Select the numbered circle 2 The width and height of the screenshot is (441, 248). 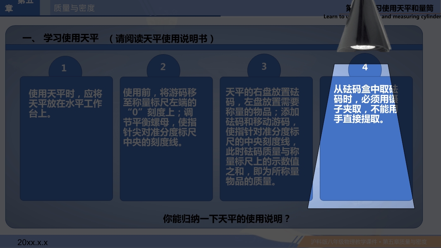tap(163, 67)
